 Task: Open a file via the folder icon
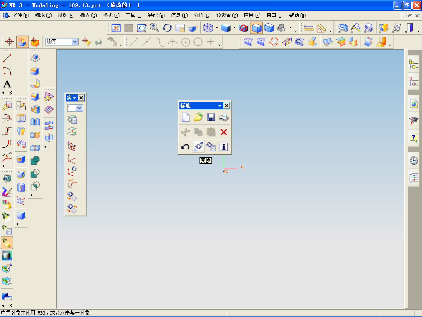tap(198, 117)
